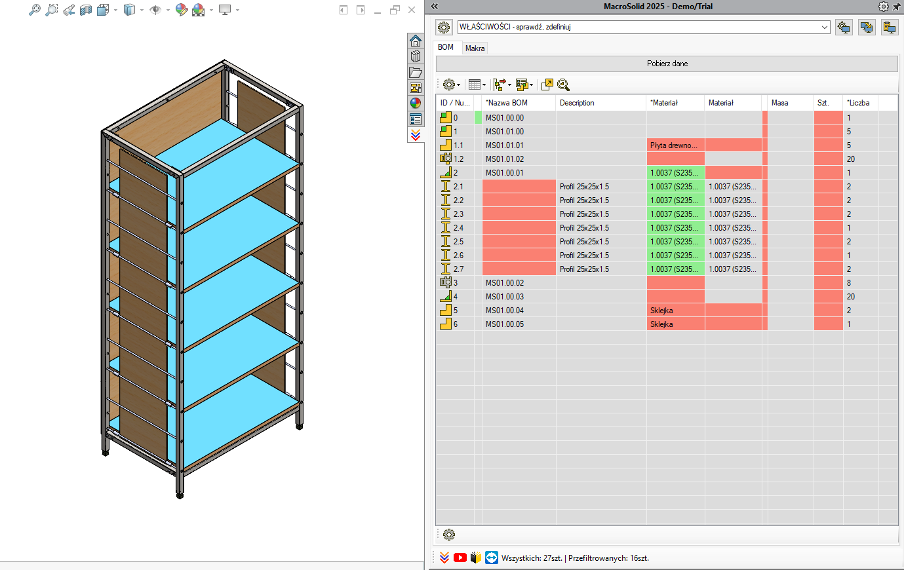Select the MS01.00.05 cell
Image resolution: width=904 pixels, height=570 pixels.
pyautogui.click(x=519, y=324)
